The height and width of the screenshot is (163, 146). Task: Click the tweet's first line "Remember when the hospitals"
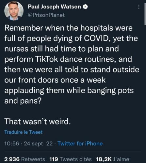[59, 28]
